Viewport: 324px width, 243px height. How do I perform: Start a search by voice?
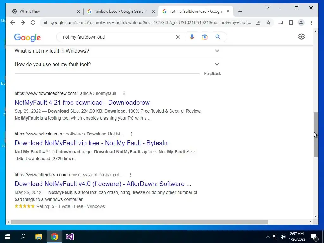coord(192,37)
